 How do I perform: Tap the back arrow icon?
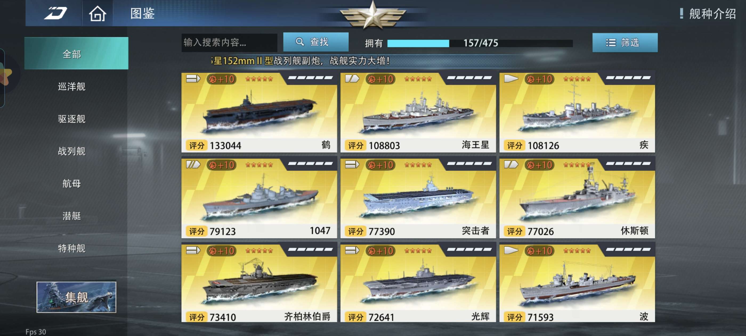pyautogui.click(x=55, y=13)
